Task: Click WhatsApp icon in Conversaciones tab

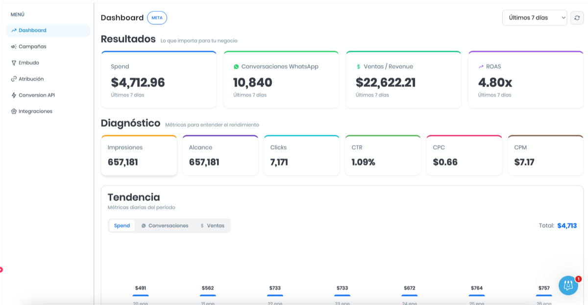Action: [x=144, y=226]
